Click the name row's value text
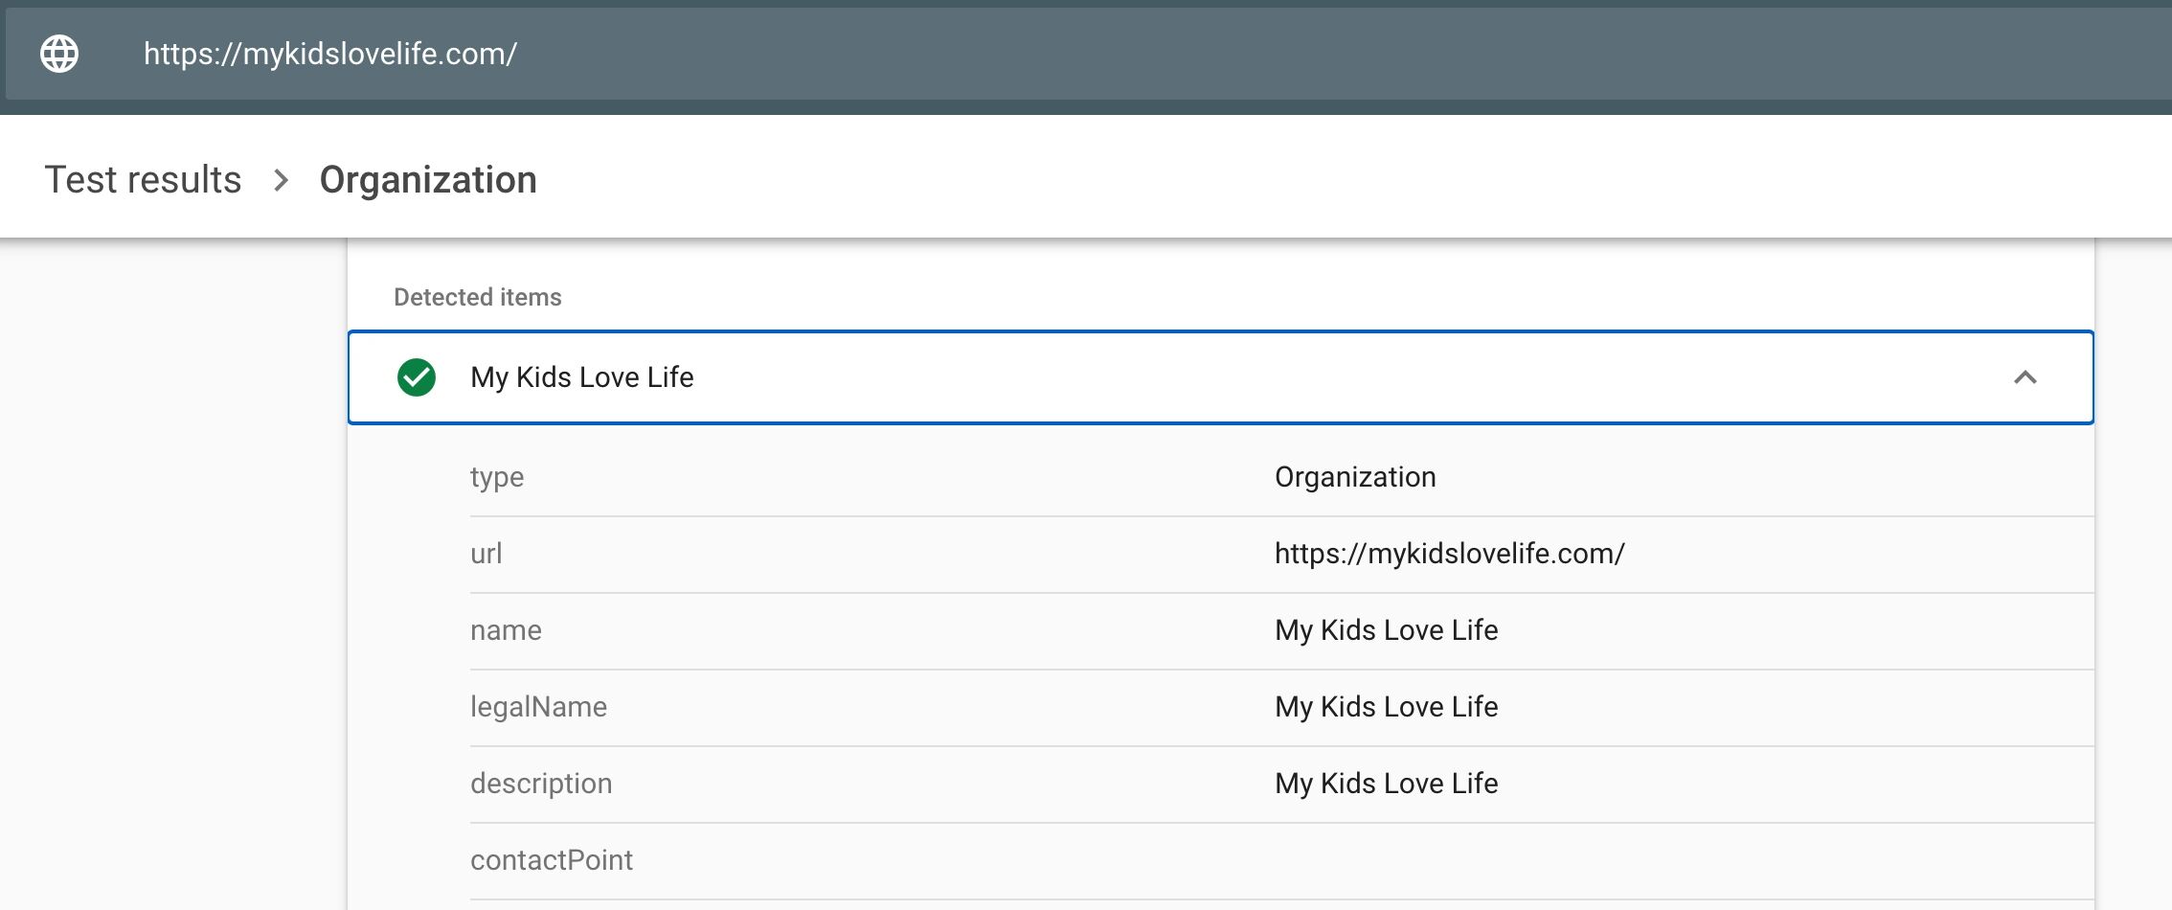The width and height of the screenshot is (2172, 910). point(1386,630)
